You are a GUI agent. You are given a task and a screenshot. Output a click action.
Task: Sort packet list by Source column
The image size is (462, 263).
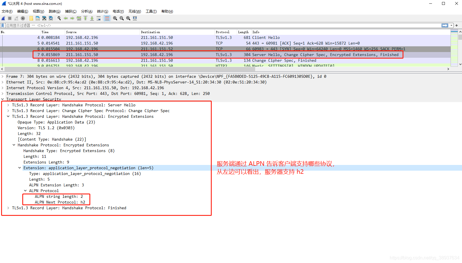[x=102, y=32]
